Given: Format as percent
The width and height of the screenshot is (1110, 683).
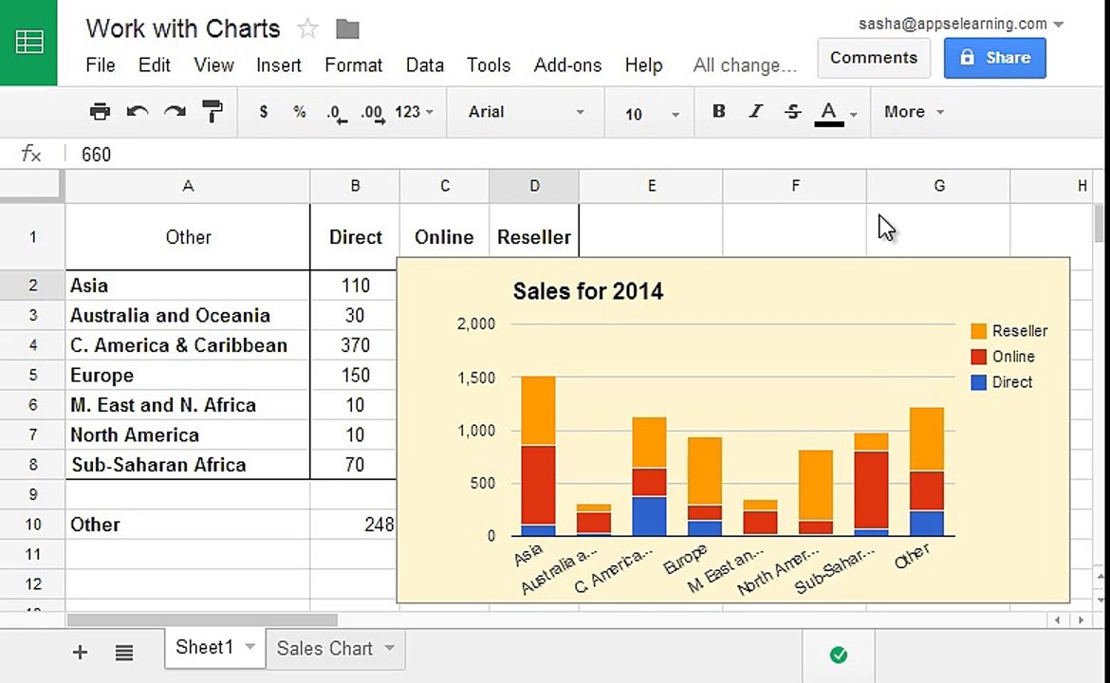Looking at the screenshot, I should tap(300, 112).
